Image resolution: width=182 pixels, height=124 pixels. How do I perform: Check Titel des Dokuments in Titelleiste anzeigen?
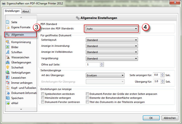[87, 102]
